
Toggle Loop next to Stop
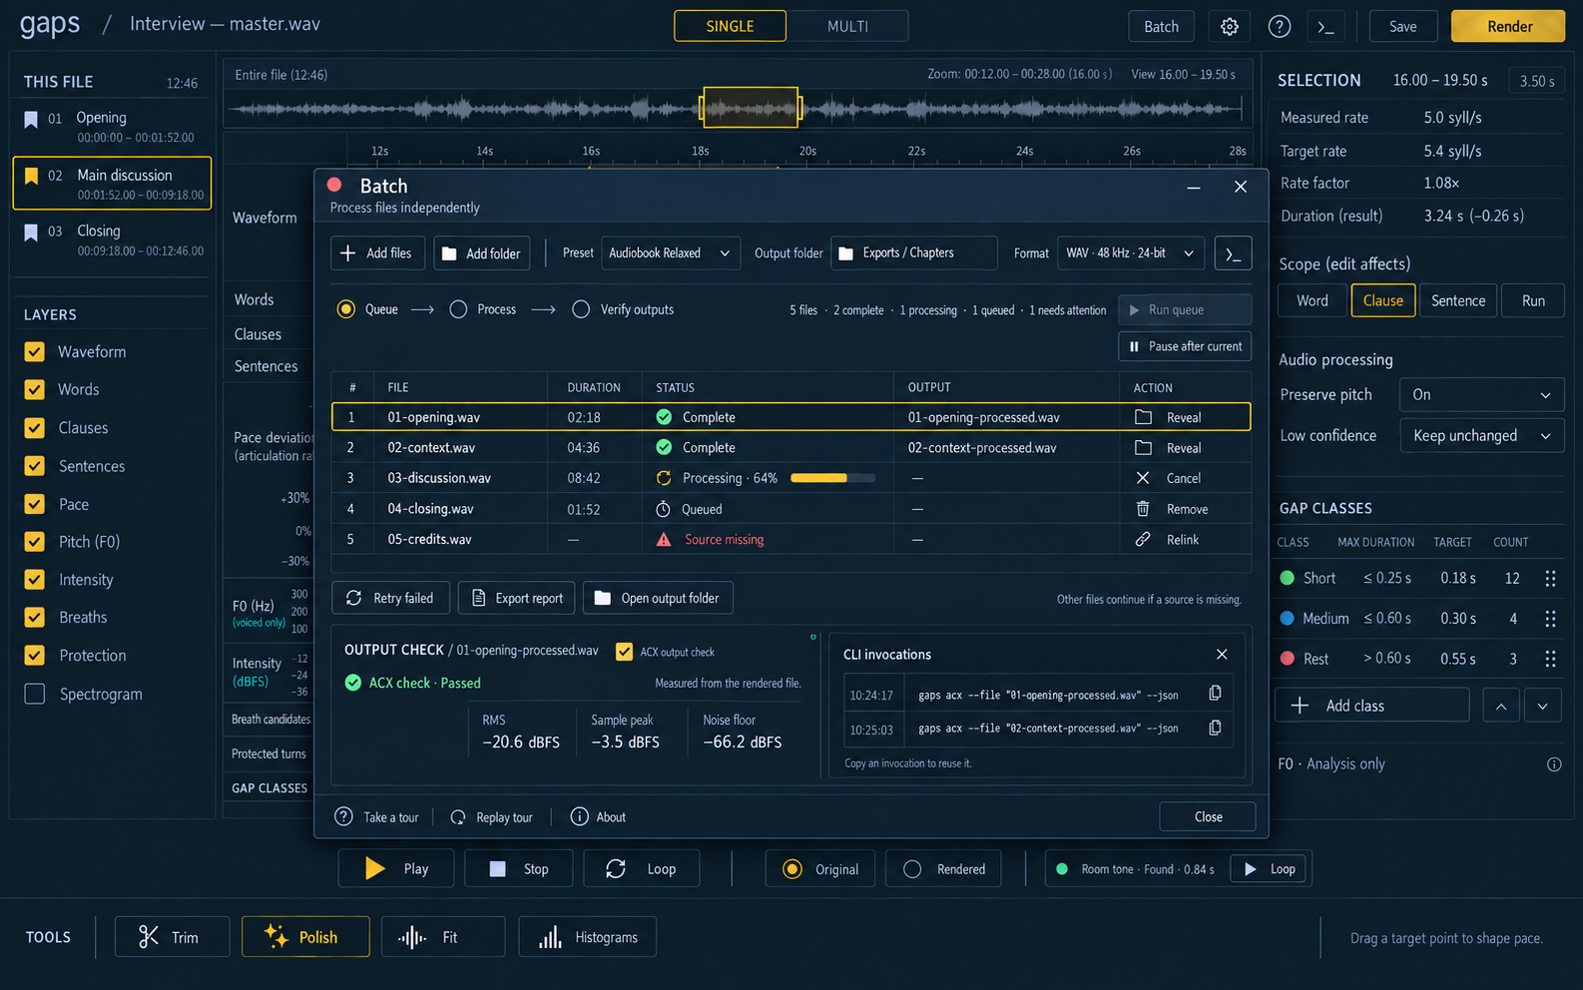641,869
